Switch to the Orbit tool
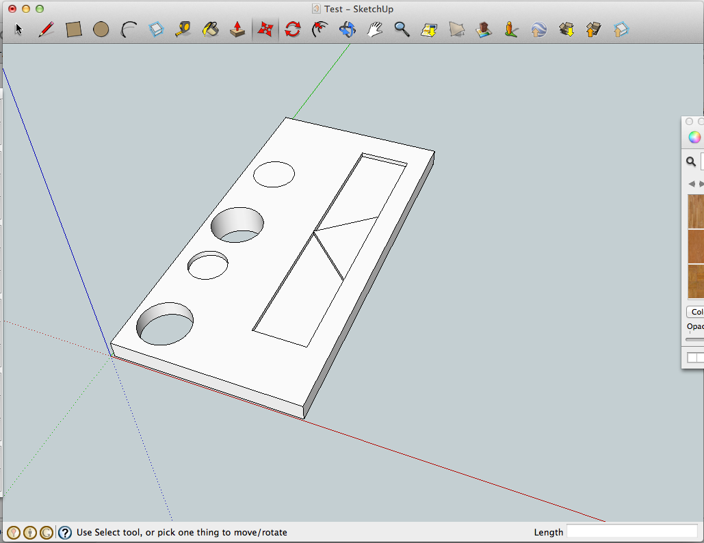The height and width of the screenshot is (543, 704). click(x=348, y=29)
